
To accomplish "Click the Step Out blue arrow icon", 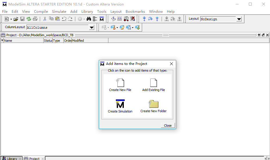I will point(157,19).
